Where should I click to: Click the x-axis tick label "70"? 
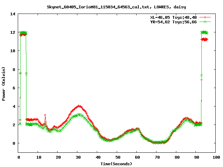(157, 157)
